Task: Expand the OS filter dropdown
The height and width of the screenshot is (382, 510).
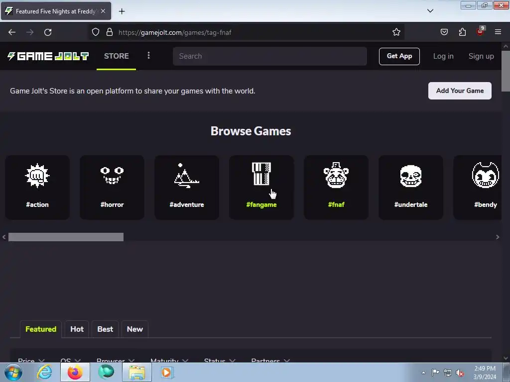Action: [71, 360]
